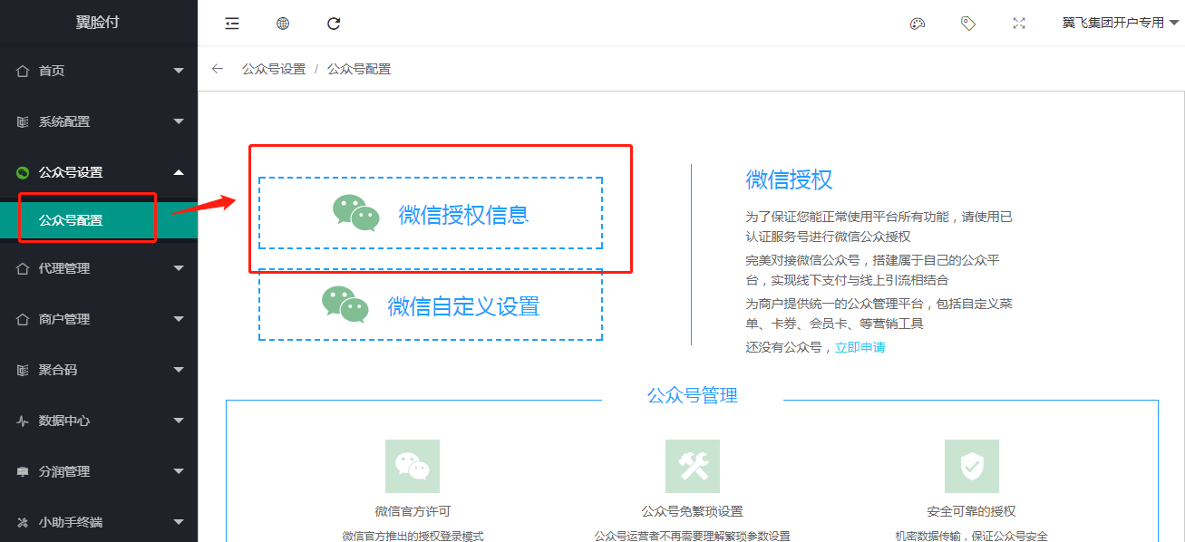Open the 系统配置 sidebar menu
This screenshot has width=1185, height=542.
click(99, 121)
